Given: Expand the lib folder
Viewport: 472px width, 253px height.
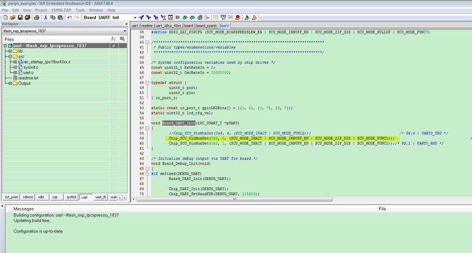Looking at the screenshot, I should pos(10,51).
